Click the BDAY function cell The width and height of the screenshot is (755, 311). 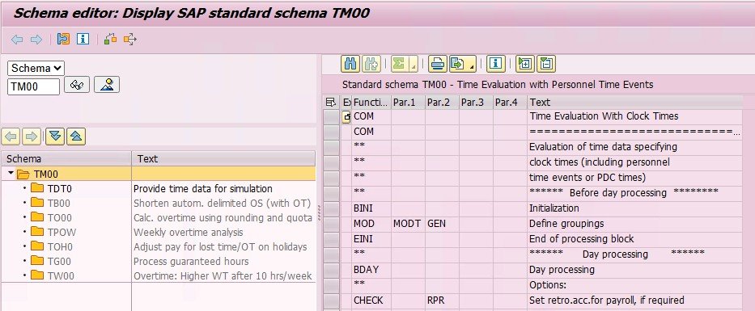coord(371,270)
